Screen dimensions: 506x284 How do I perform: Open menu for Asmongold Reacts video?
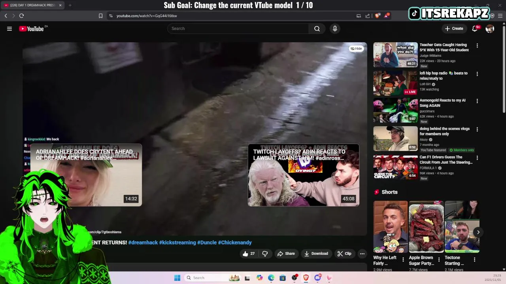[x=477, y=101]
